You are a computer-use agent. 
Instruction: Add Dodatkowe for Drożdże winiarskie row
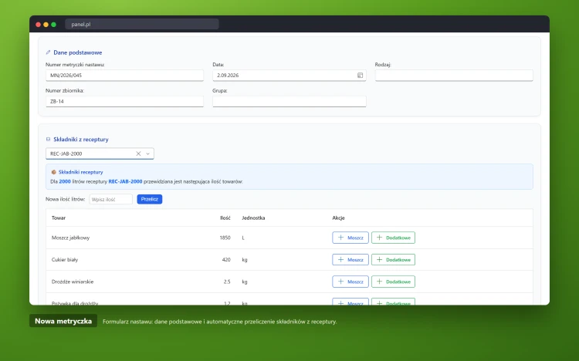393,282
